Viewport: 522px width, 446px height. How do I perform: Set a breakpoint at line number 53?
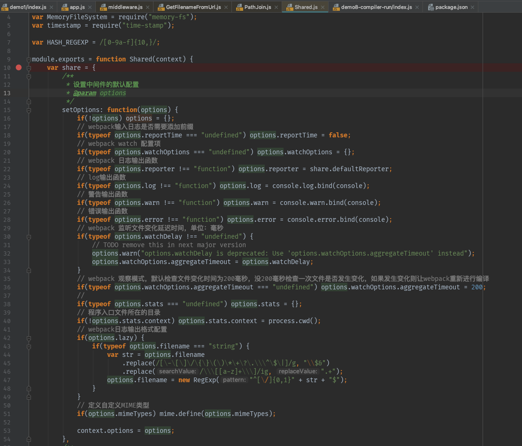tap(7, 431)
